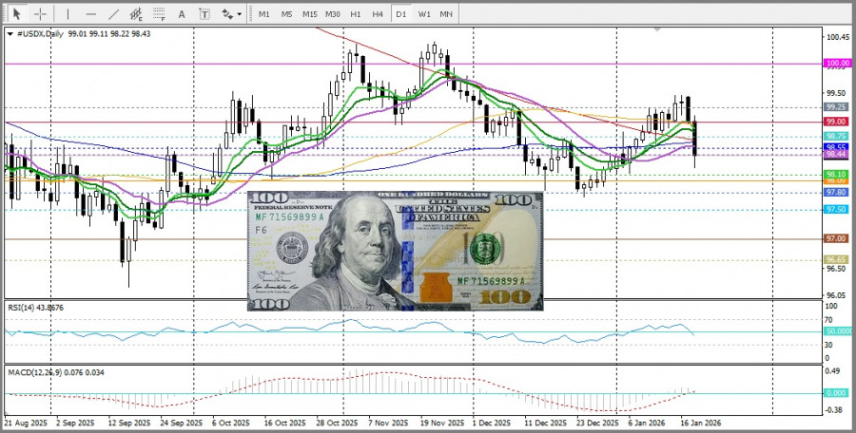Click the 21 Aug 2025 date label

(26, 424)
